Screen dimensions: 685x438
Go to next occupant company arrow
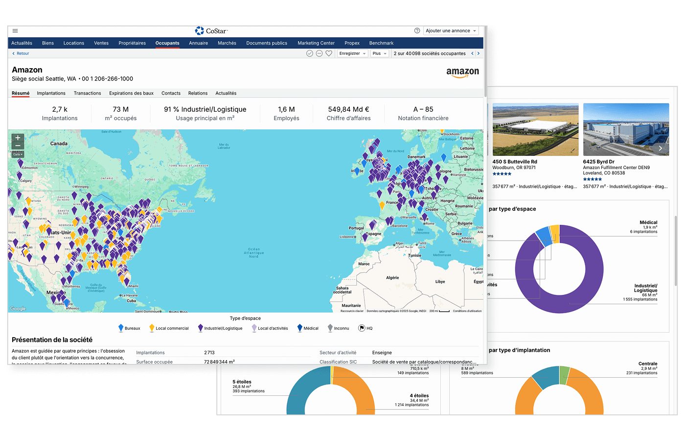coord(478,53)
